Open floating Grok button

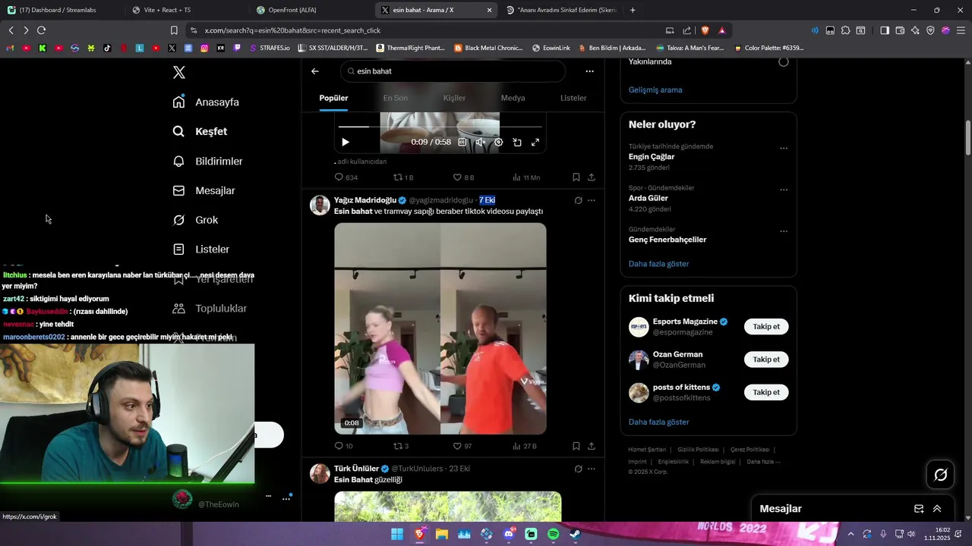[x=941, y=475]
